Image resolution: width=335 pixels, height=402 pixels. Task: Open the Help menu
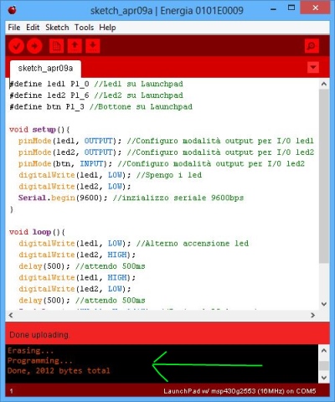click(x=107, y=28)
